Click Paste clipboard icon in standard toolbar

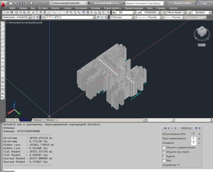pos(41,13)
